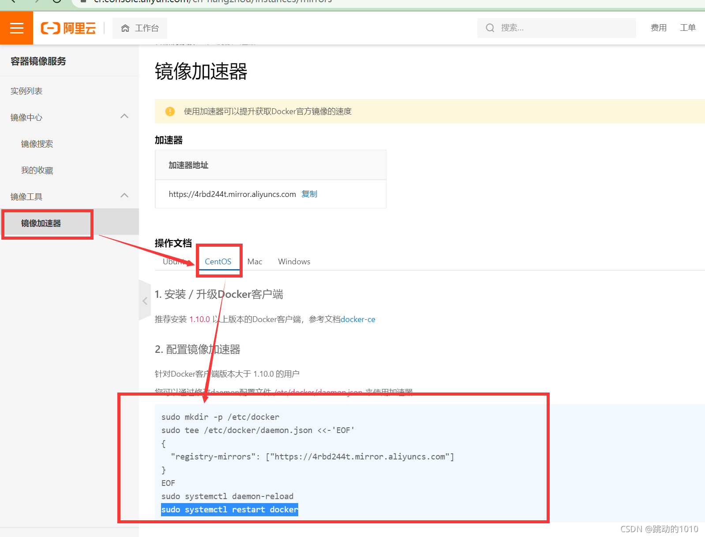Click the accelerator URL https://4rbd244t.mirror.aliyuncs.com
The image size is (705, 537).
232,194
